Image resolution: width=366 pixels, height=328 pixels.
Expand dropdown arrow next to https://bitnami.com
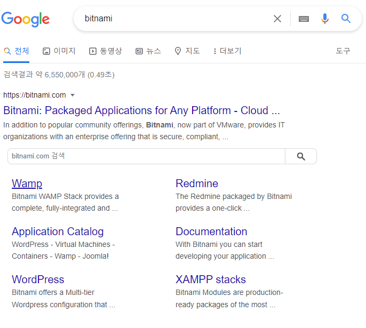tap(73, 95)
